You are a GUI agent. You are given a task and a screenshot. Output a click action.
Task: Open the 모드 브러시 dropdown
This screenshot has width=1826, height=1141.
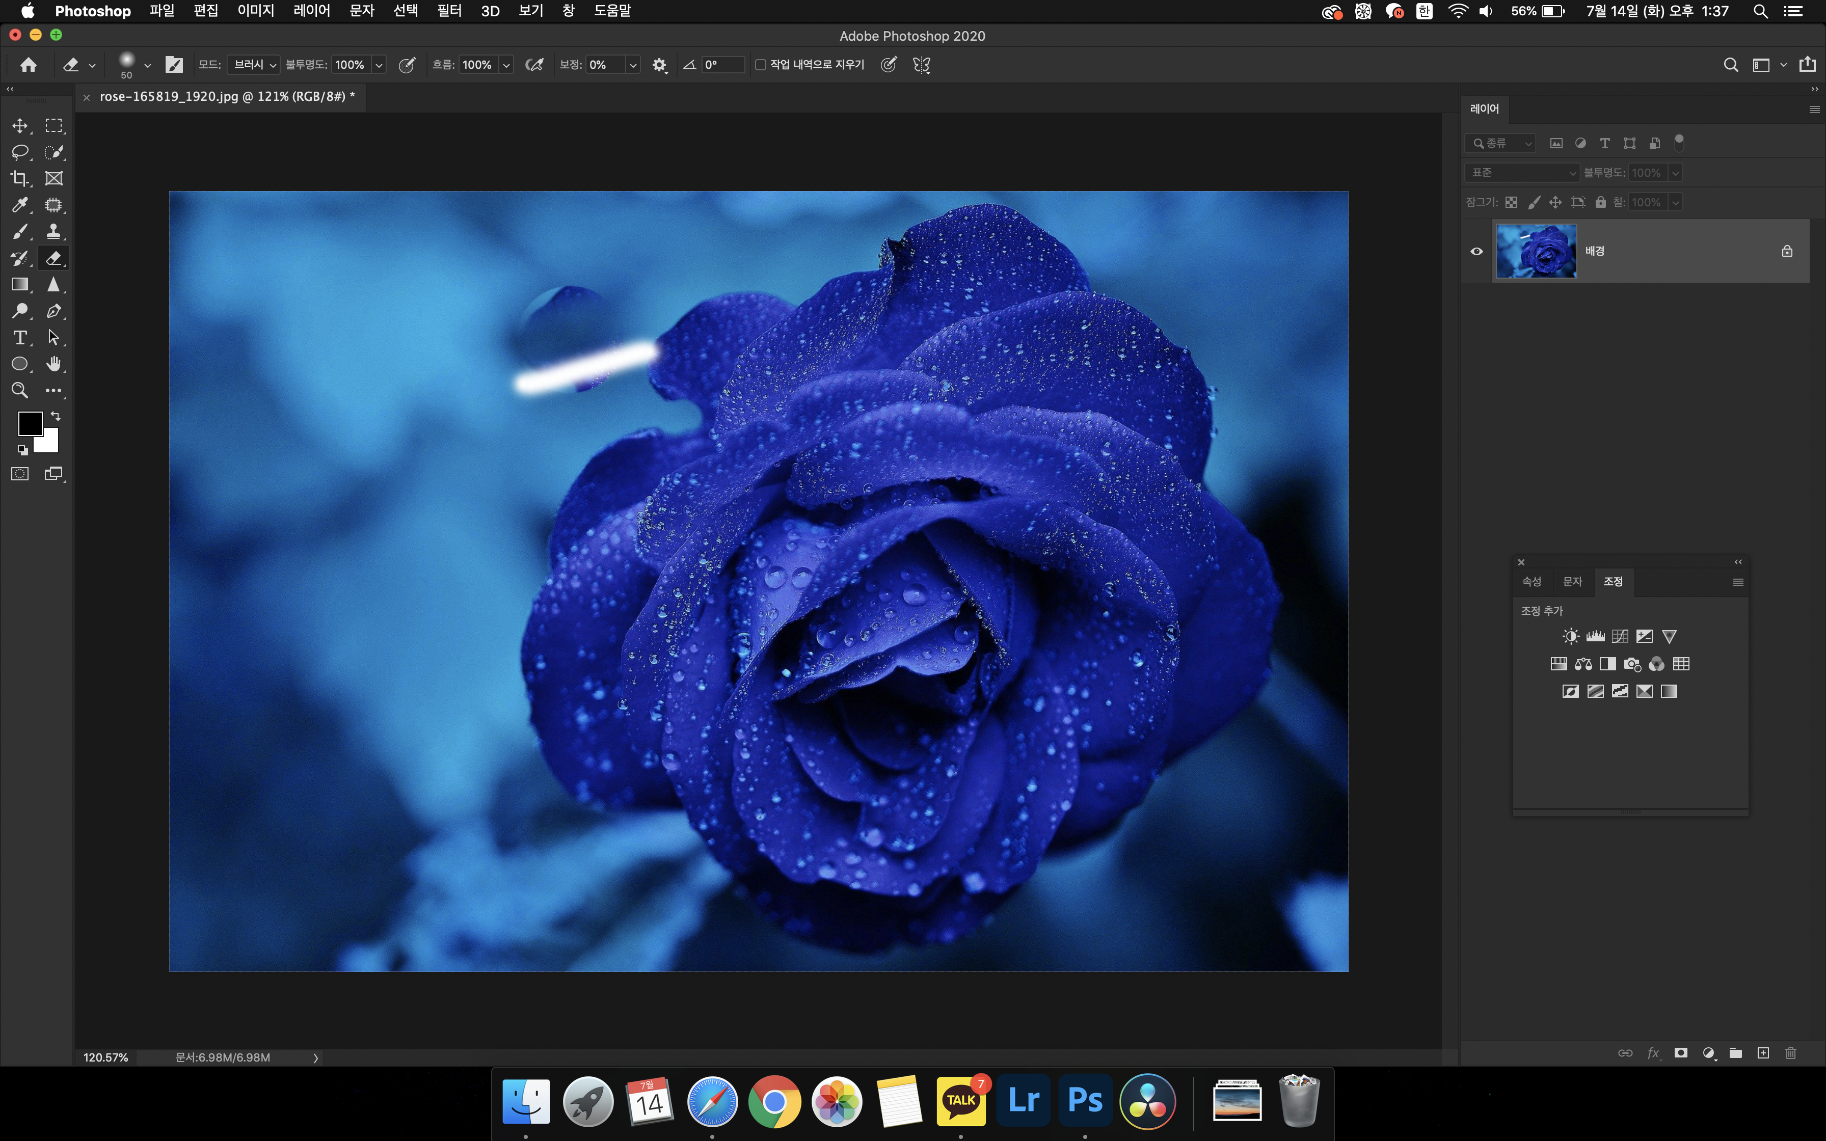(254, 65)
